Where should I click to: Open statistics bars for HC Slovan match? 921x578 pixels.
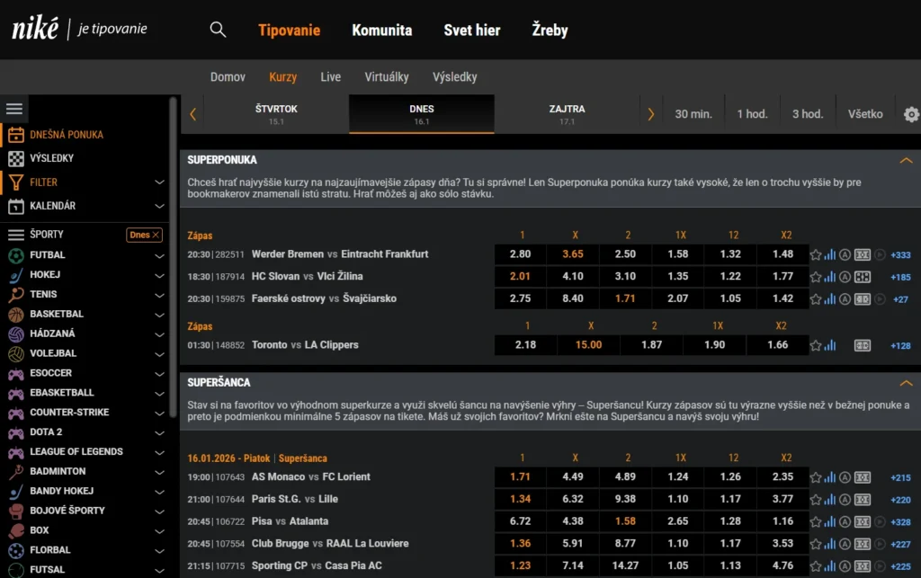pyautogui.click(x=830, y=277)
